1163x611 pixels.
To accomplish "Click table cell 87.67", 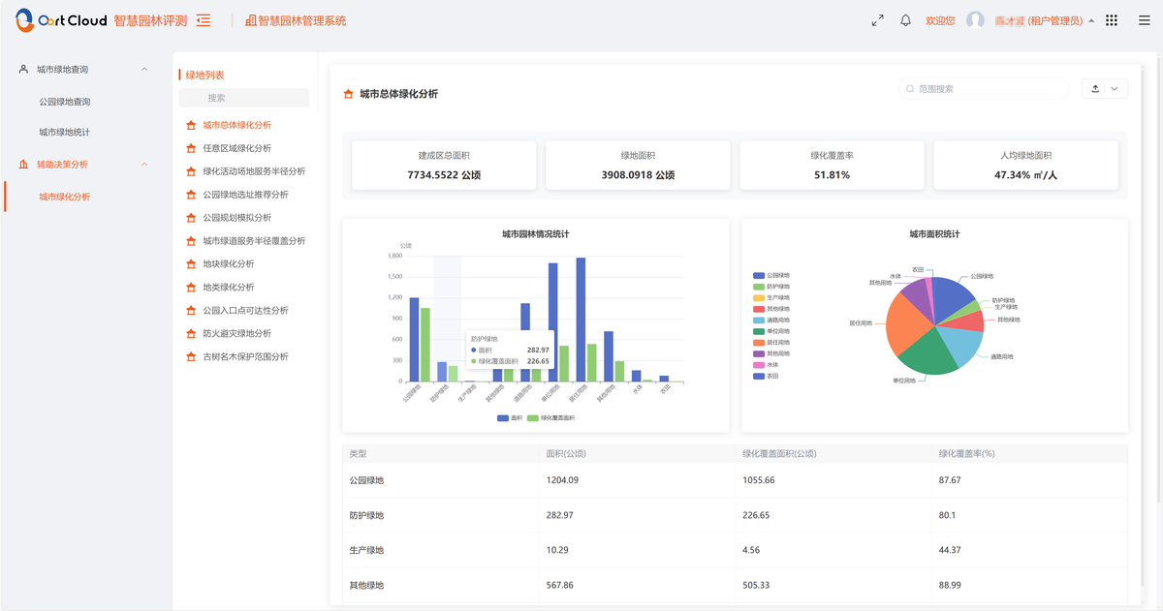I will (x=950, y=480).
